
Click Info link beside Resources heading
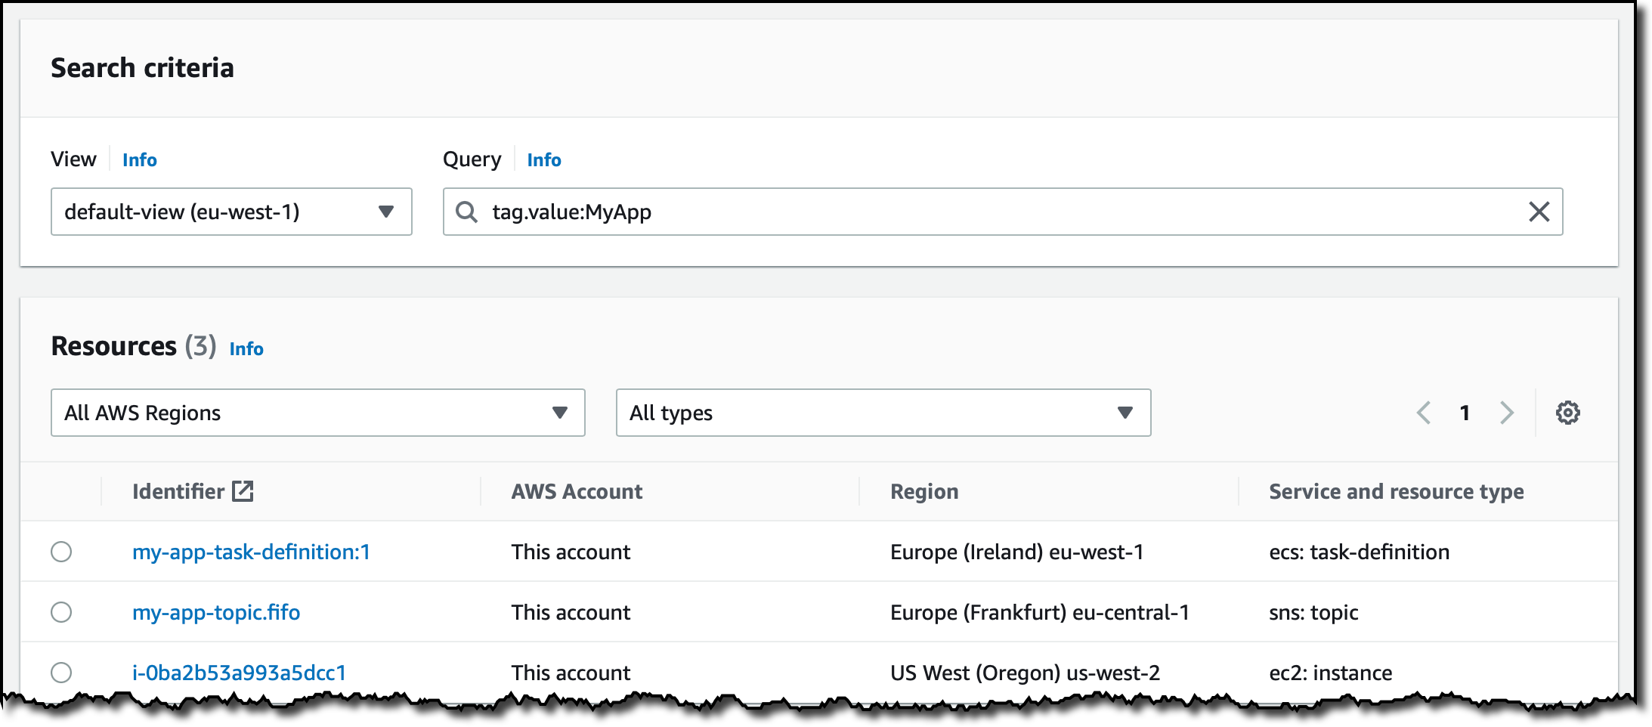point(246,349)
